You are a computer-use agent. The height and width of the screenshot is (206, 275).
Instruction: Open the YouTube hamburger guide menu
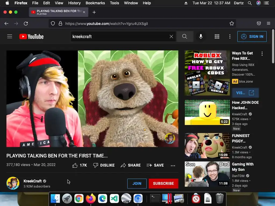[10, 36]
